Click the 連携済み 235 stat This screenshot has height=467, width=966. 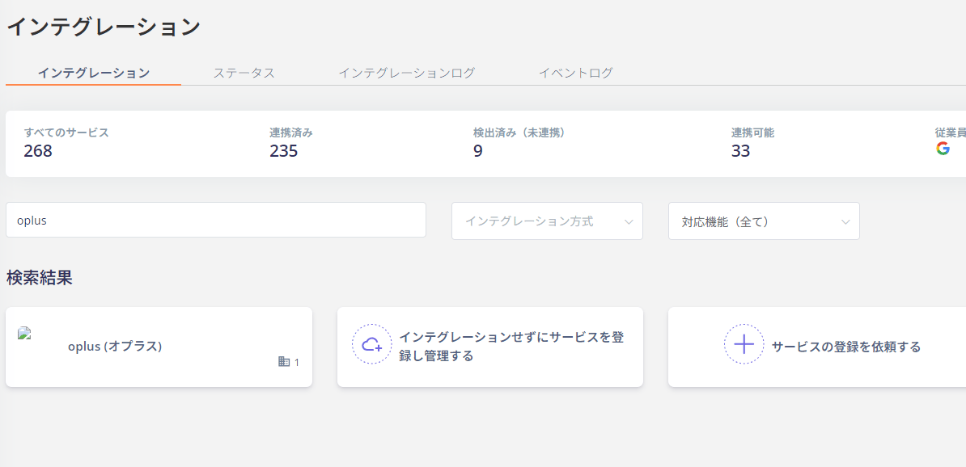[x=291, y=142]
